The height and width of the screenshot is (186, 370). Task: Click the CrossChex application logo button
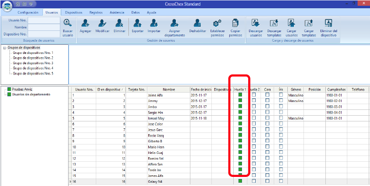coord(7,7)
